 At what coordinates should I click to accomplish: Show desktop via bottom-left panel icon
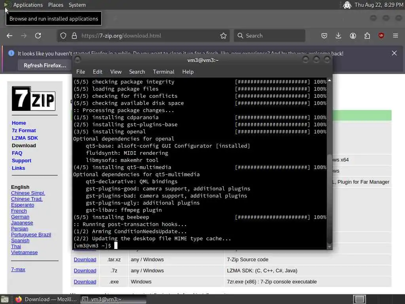(x=5, y=299)
